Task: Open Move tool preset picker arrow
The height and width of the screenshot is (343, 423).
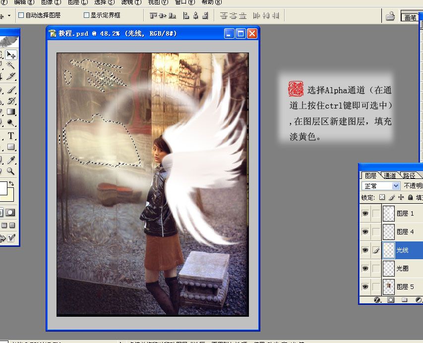Action: tap(9, 16)
